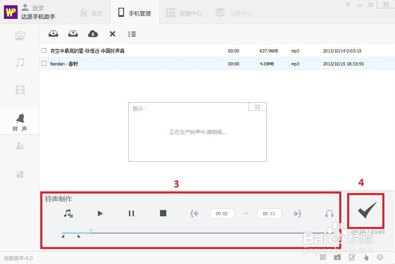395x264 pixels.
Task: Open the apps section in the sidebar
Action: 20,174
